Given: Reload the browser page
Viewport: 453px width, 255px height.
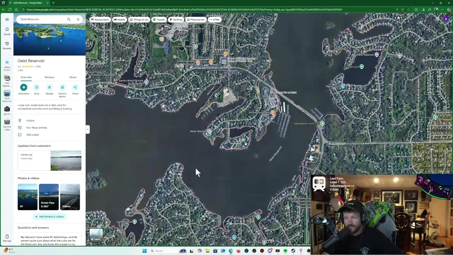Looking at the screenshot, I should [11, 10].
